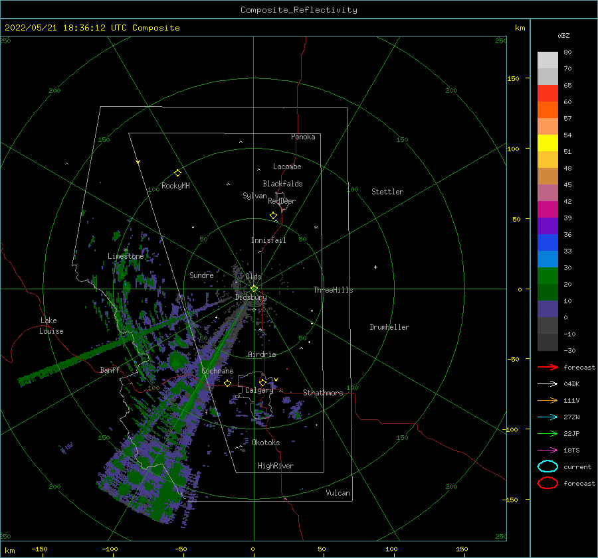Viewport: 598px width, 558px height.
Task: Click the Innisfail city label
Action: pyautogui.click(x=268, y=240)
